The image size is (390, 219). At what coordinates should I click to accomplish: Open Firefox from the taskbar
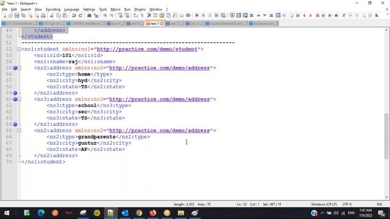coord(153,213)
